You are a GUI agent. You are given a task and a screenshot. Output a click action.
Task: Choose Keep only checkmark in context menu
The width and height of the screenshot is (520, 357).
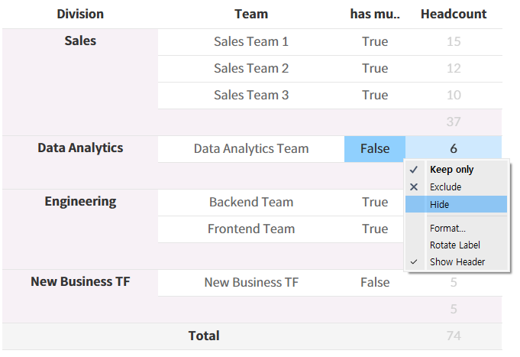tap(451, 170)
